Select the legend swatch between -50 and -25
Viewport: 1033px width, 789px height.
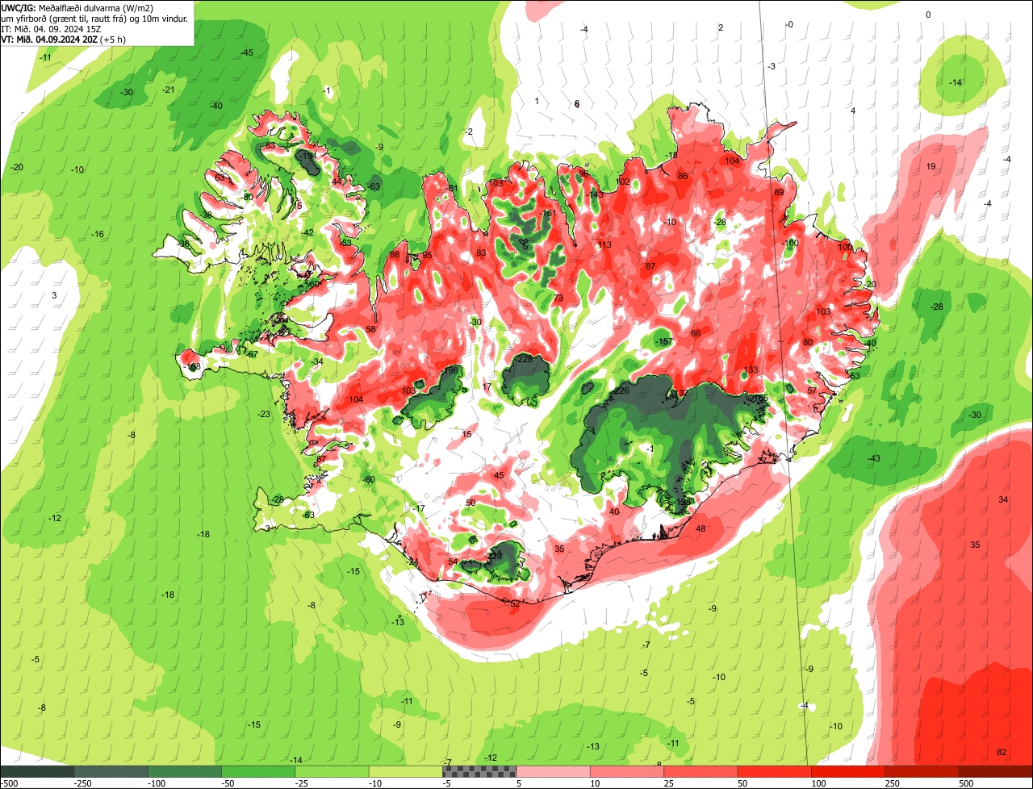258,771
